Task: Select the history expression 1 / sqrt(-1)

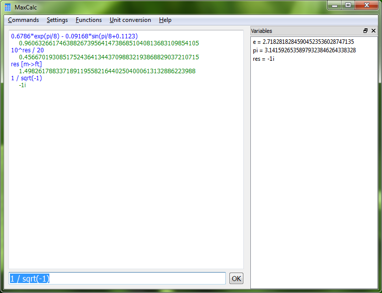Action: (x=26, y=78)
